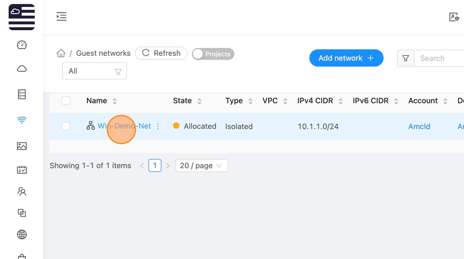Open the All filter dropdown
Screen dimensions: 464x259
pyautogui.click(x=94, y=71)
